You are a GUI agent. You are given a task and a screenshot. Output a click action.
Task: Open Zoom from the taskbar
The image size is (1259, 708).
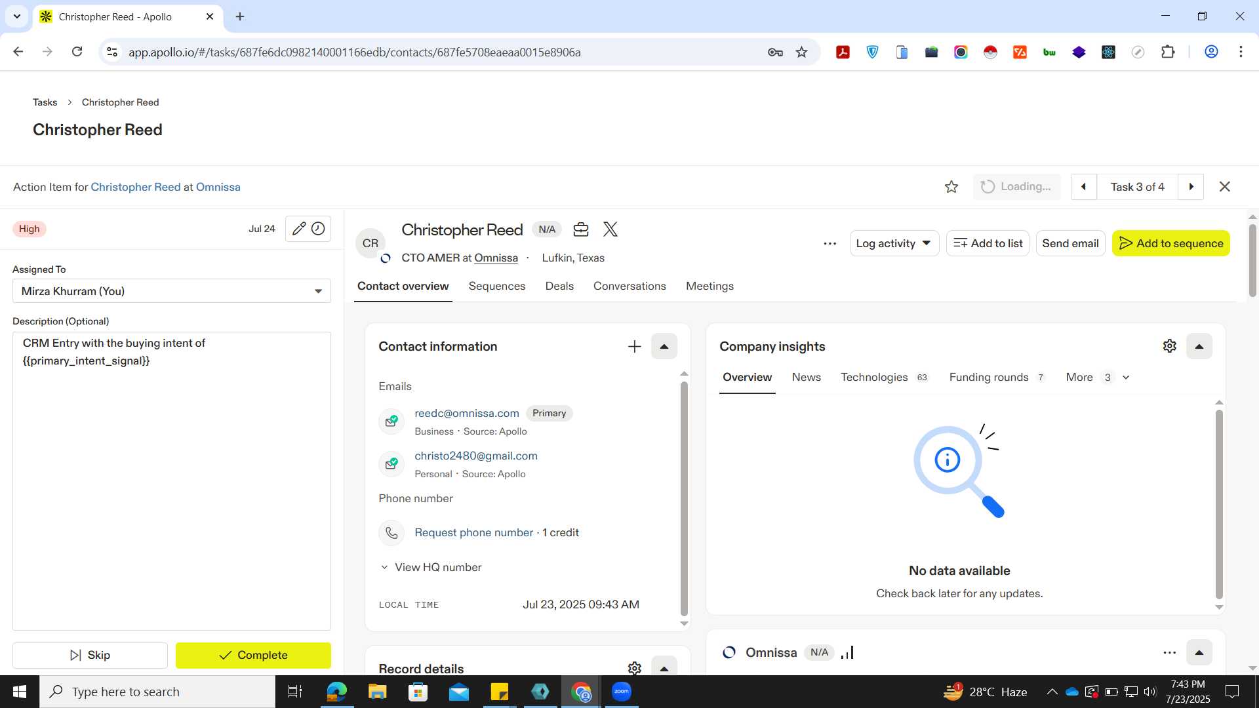(622, 692)
